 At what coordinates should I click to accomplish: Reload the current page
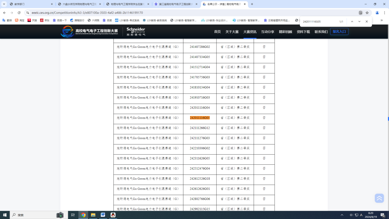[19, 13]
